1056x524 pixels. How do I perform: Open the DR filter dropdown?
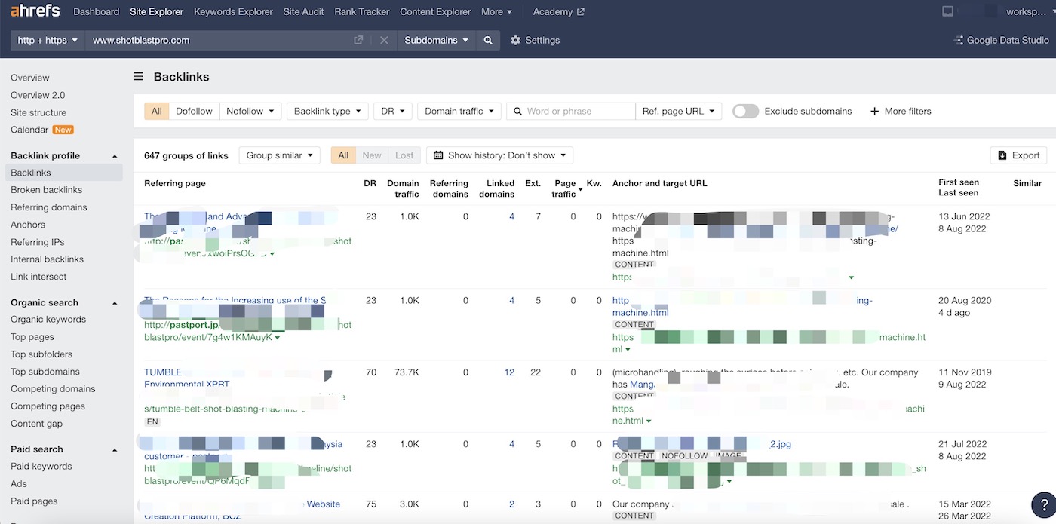(392, 111)
